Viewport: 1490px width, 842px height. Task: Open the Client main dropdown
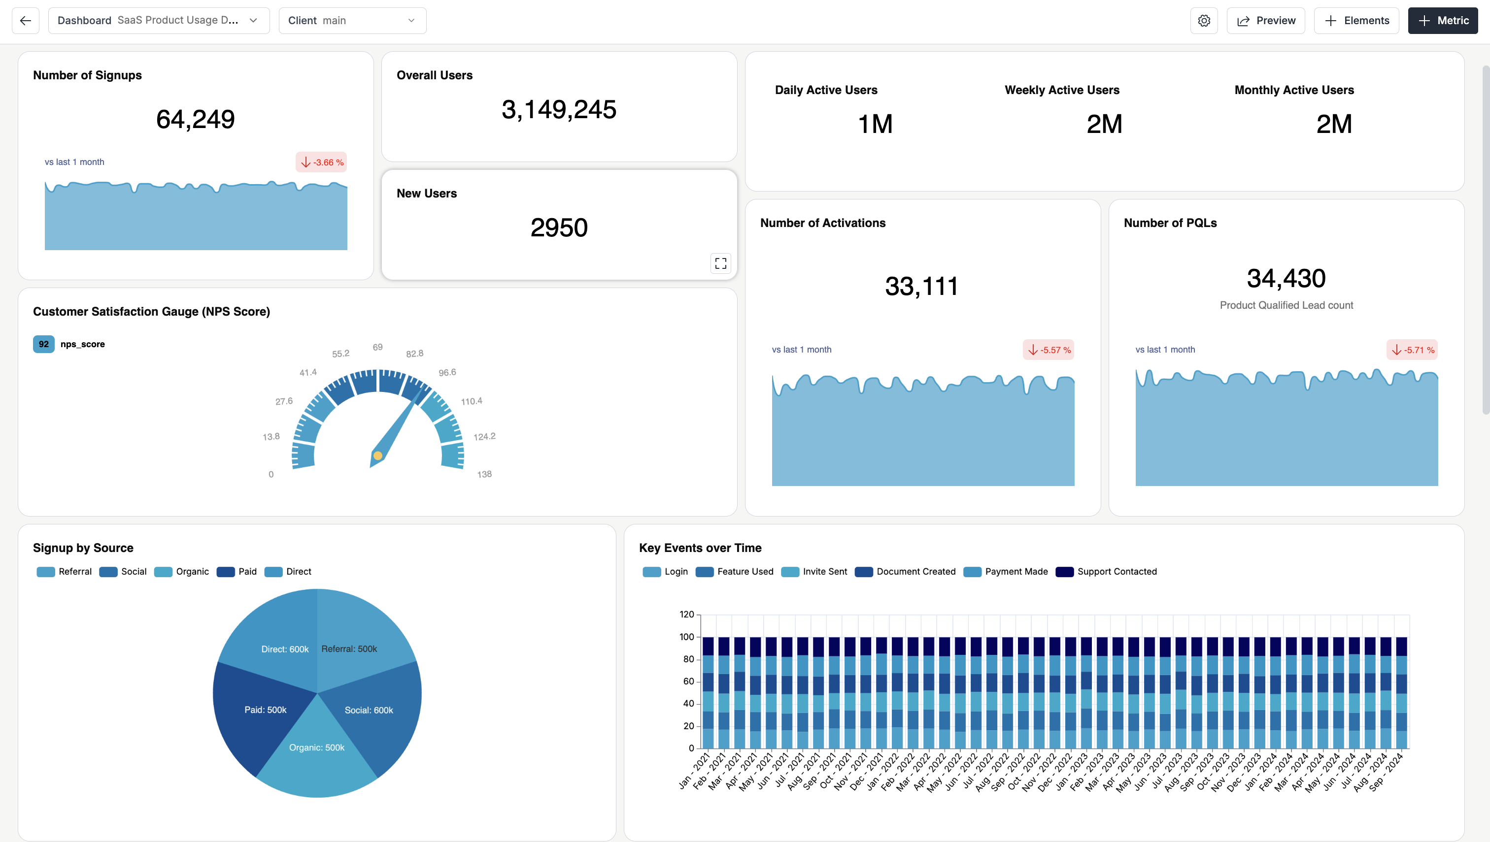(x=352, y=21)
